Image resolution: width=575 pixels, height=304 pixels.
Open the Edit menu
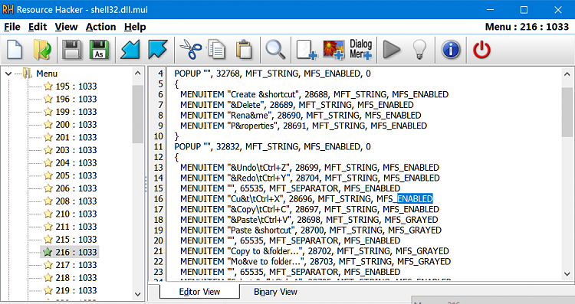tap(38, 27)
